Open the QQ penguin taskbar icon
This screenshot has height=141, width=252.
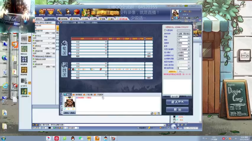coord(73,138)
